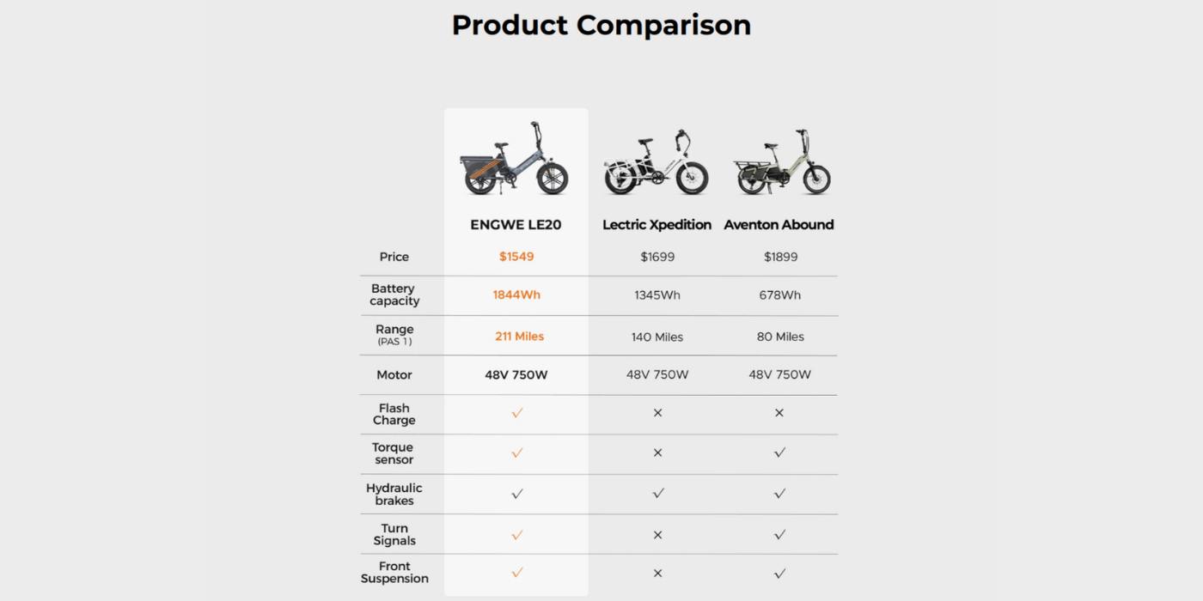Screen dimensions: 1203x601
Task: Click ENGWE LE20 Turn Signals checkmark
Action: (517, 535)
